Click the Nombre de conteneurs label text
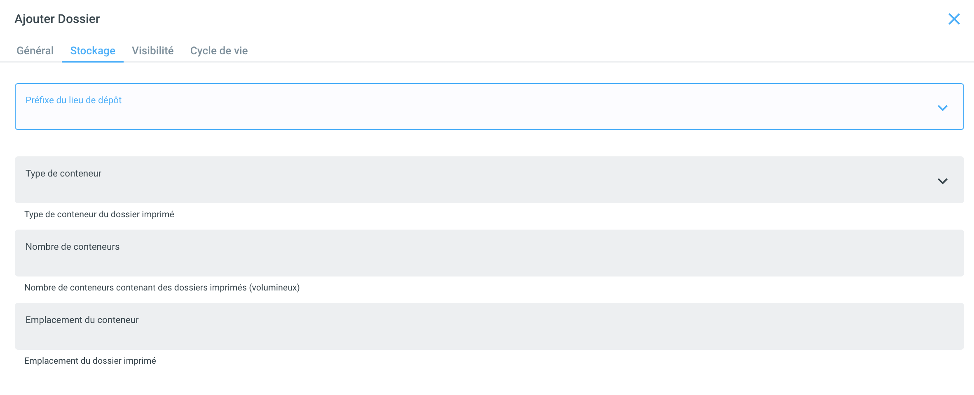 coord(73,247)
